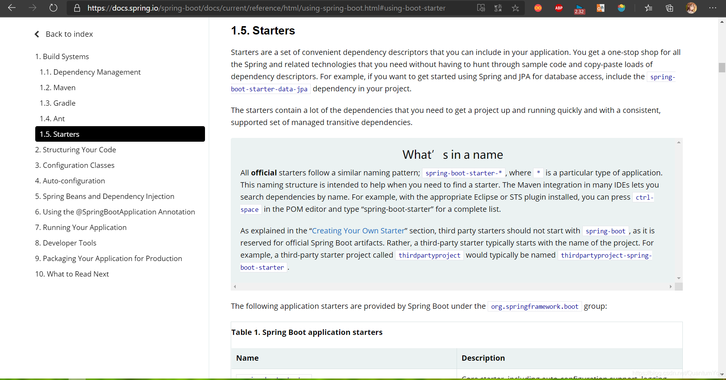Open the favorites list icon
Image resolution: width=726 pixels, height=380 pixels.
pos(649,8)
